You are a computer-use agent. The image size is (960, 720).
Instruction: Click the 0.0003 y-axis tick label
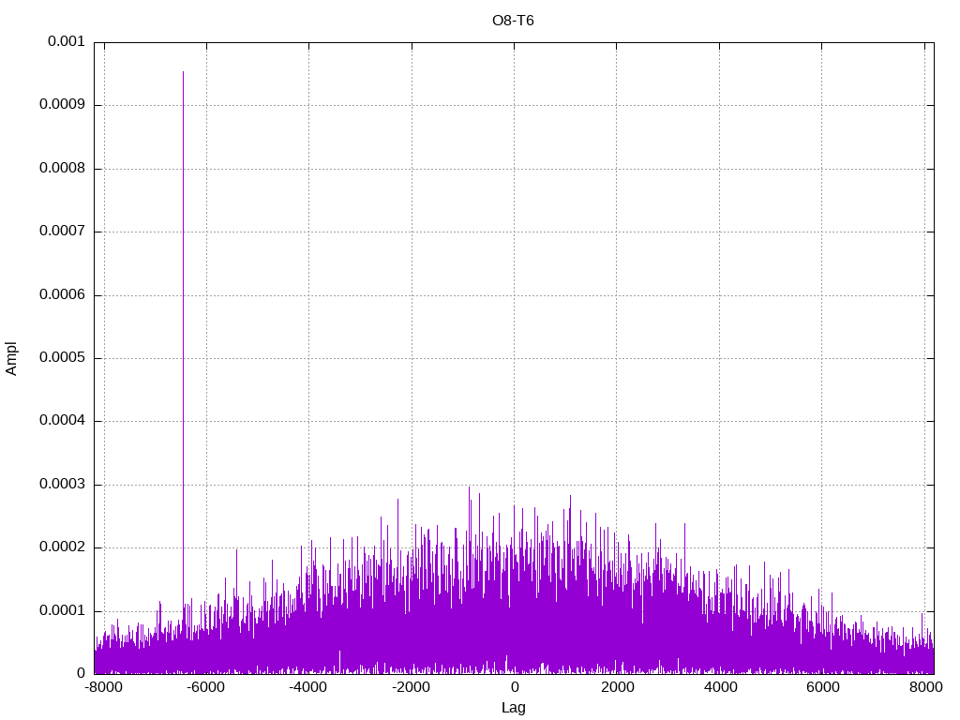click(x=61, y=485)
